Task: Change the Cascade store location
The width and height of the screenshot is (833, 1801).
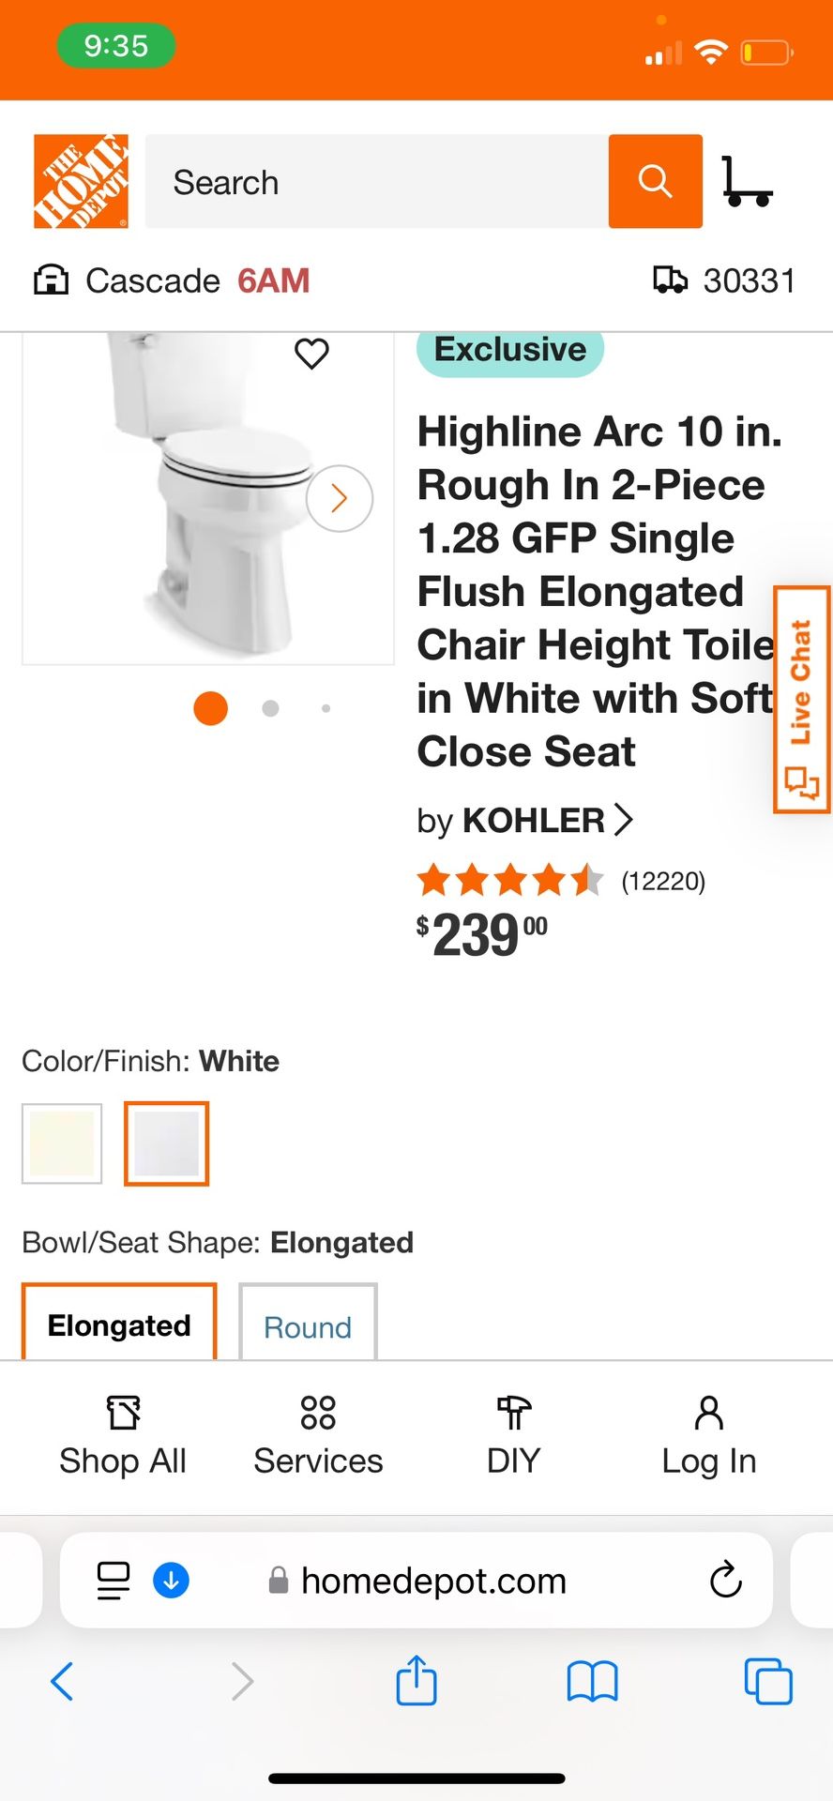Action: pyautogui.click(x=152, y=280)
